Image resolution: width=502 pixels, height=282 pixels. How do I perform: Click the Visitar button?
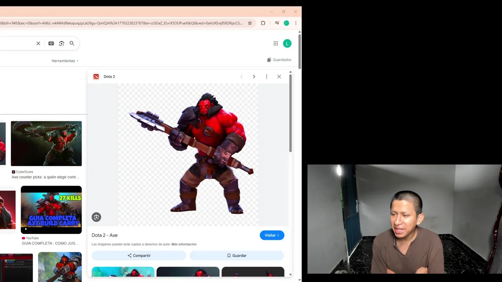pyautogui.click(x=272, y=235)
